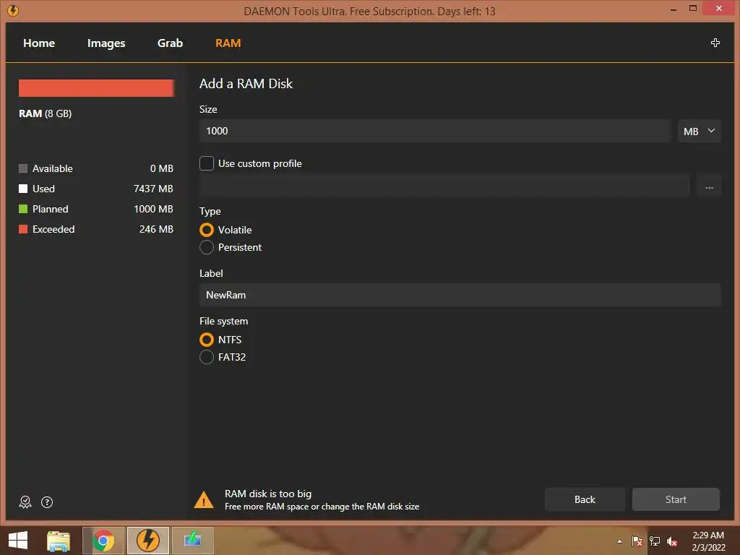Open the help question mark icon
740x555 pixels.
47,502
